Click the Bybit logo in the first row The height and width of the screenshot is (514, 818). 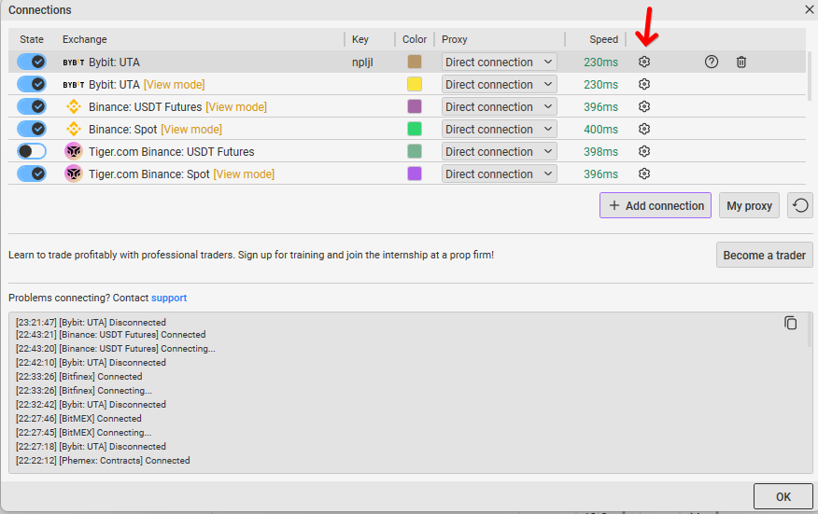74,63
